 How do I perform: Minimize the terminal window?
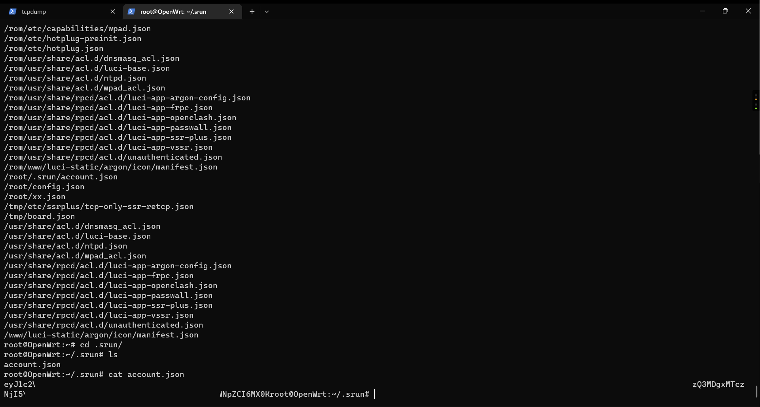703,11
